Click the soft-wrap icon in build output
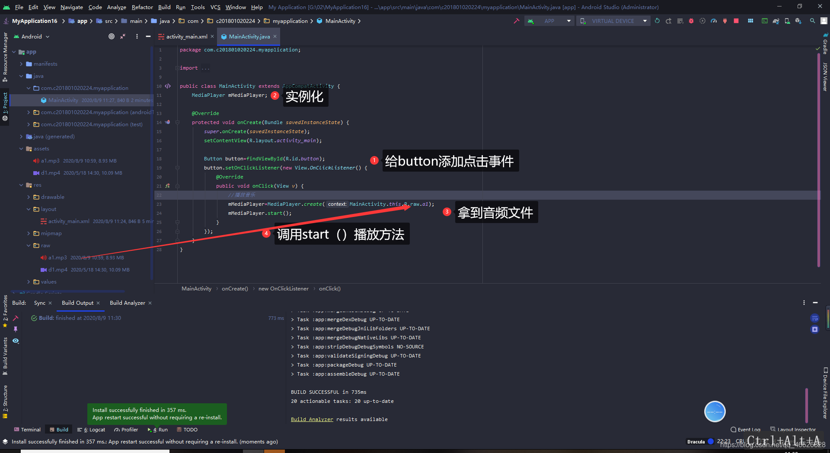Screen dimensions: 830x453 (x=814, y=318)
